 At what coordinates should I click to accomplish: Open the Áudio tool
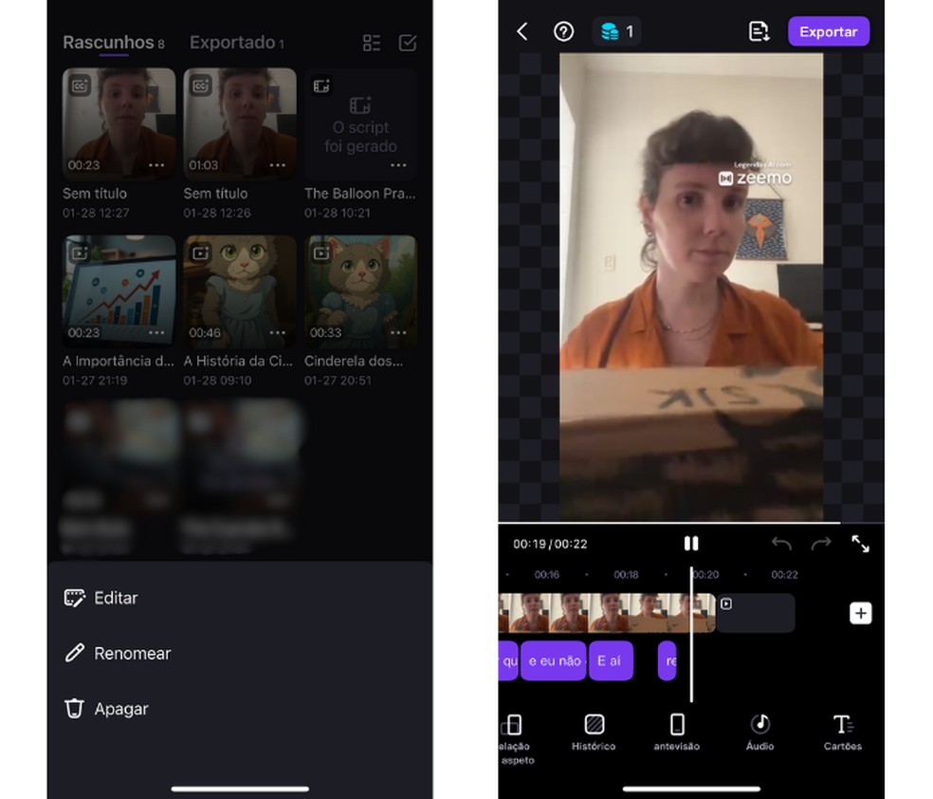[x=759, y=733]
